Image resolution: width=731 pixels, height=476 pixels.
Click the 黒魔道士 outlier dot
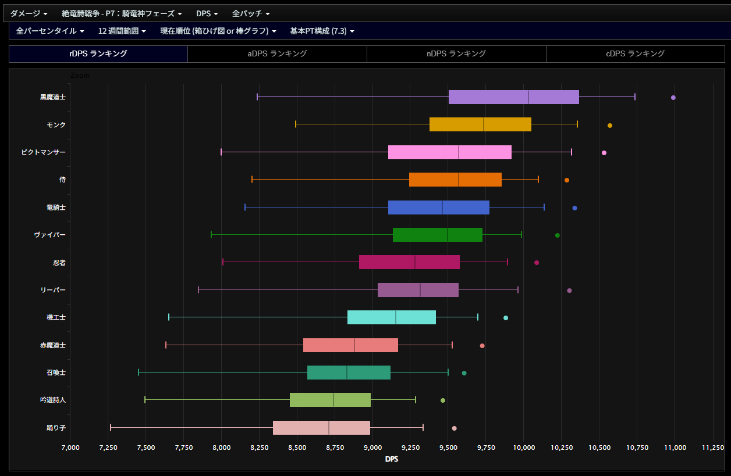point(673,98)
